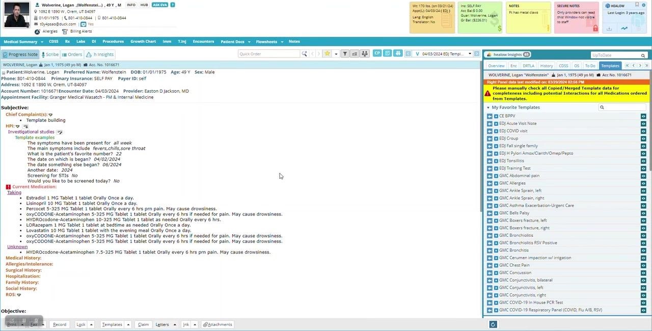Click the Record button at bottom
Viewport: 652px width, 331px height.
(x=60, y=324)
